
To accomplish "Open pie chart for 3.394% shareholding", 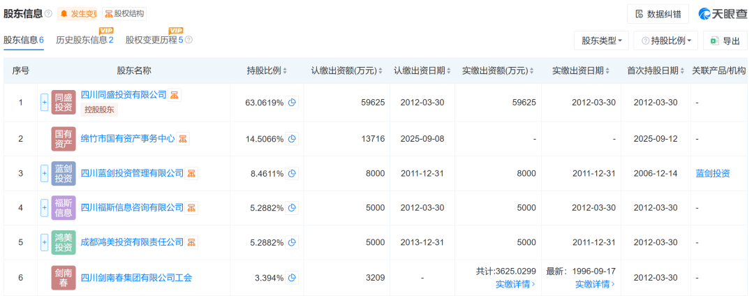I will click(292, 278).
